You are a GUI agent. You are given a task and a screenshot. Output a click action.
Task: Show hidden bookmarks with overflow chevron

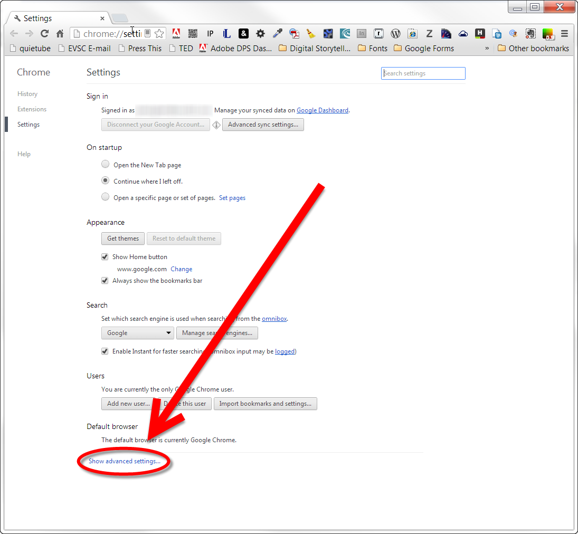[x=487, y=48]
